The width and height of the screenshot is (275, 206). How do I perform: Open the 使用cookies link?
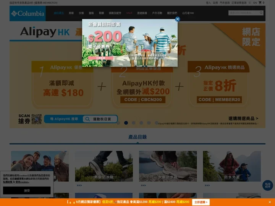pyautogui.click(x=22, y=182)
